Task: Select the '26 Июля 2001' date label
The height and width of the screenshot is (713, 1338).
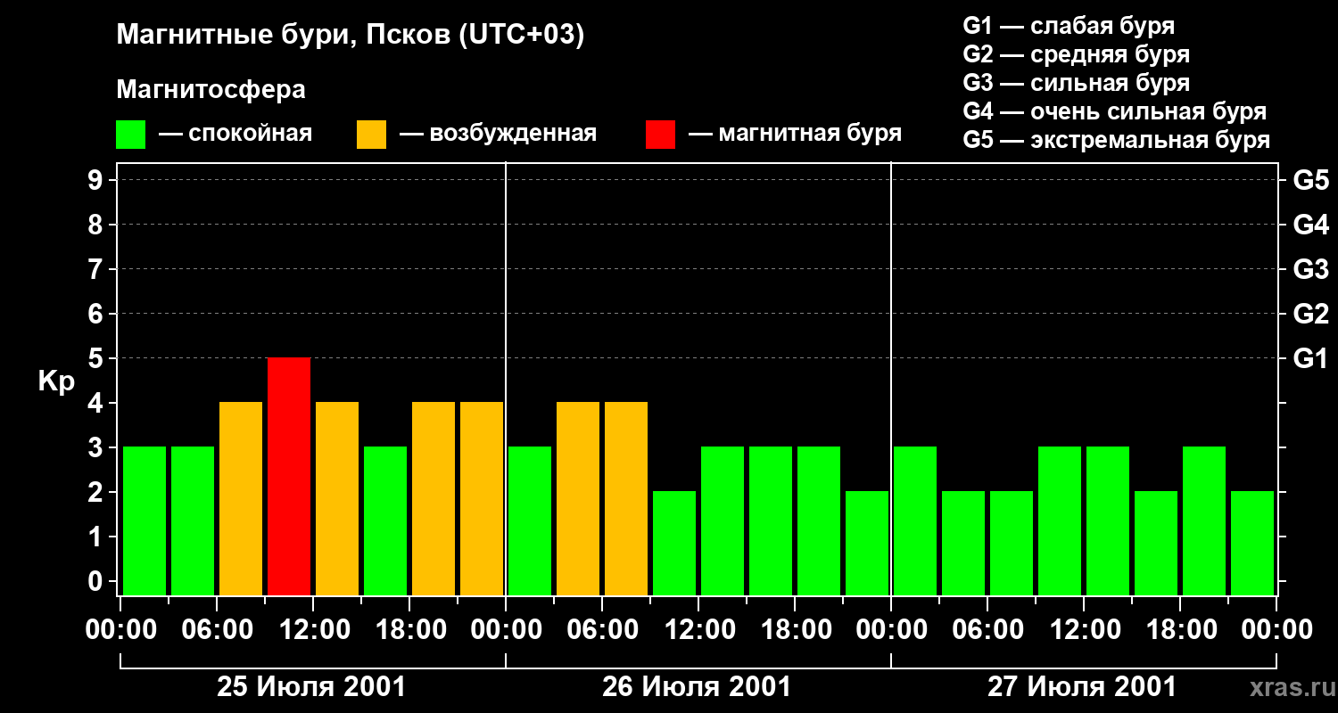Action: (x=697, y=687)
